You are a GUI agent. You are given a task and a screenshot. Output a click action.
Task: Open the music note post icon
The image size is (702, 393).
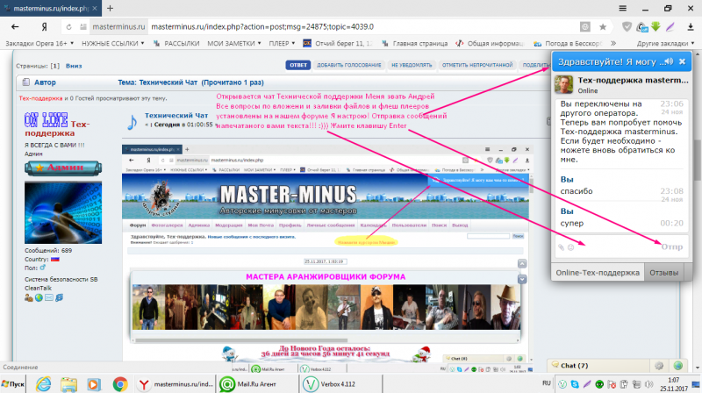click(133, 122)
